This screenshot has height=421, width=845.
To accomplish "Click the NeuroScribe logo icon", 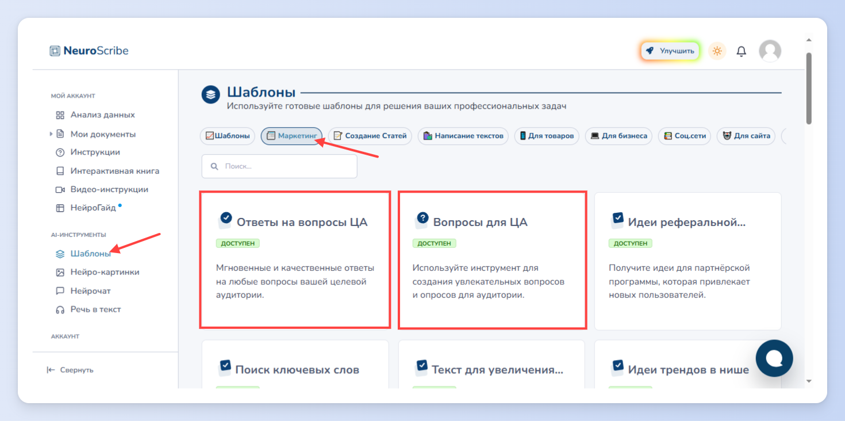I will click(x=55, y=51).
